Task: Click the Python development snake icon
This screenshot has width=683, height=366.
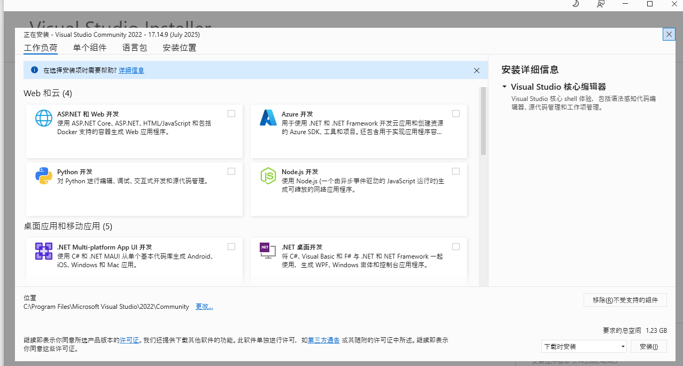Action: click(44, 175)
